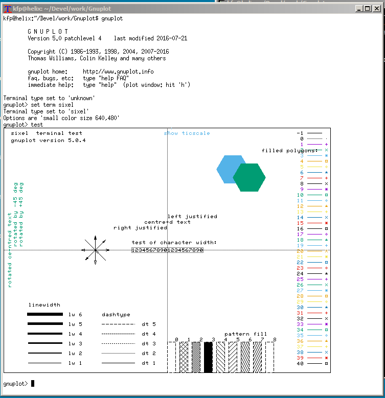385x398 pixels.
Task: Click the 'pattern fill' heading
Action: tap(246, 334)
